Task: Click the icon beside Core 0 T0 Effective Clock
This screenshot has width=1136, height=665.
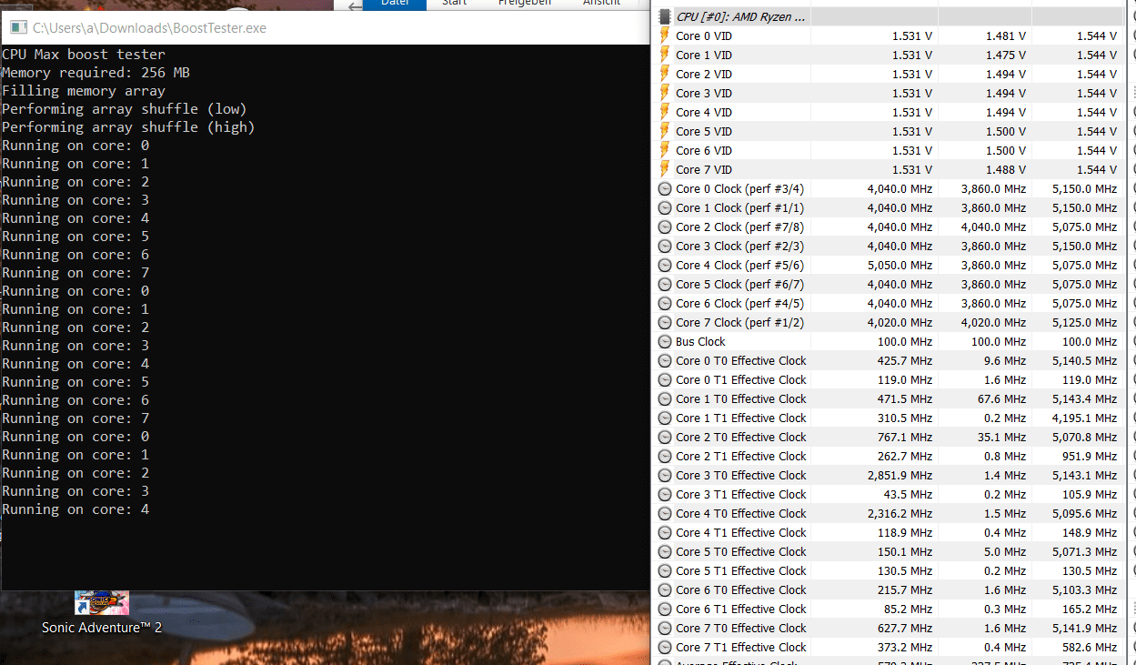Action: point(666,360)
